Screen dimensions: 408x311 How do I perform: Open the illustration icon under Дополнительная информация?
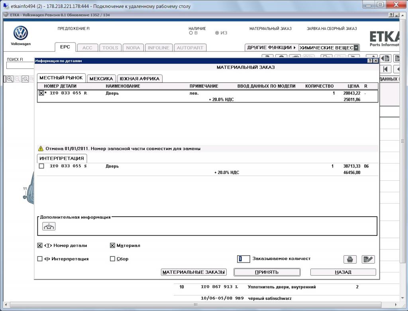(49, 226)
